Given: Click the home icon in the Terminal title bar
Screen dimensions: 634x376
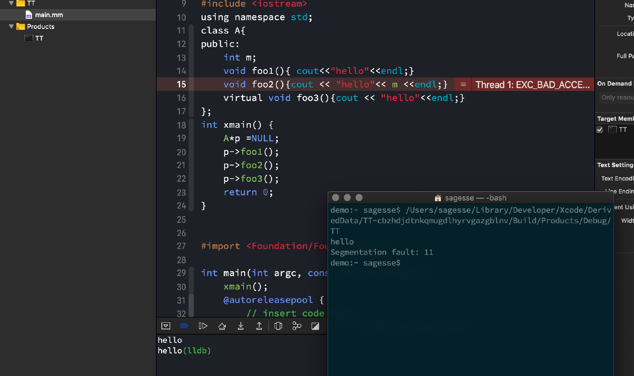Looking at the screenshot, I should [438, 198].
